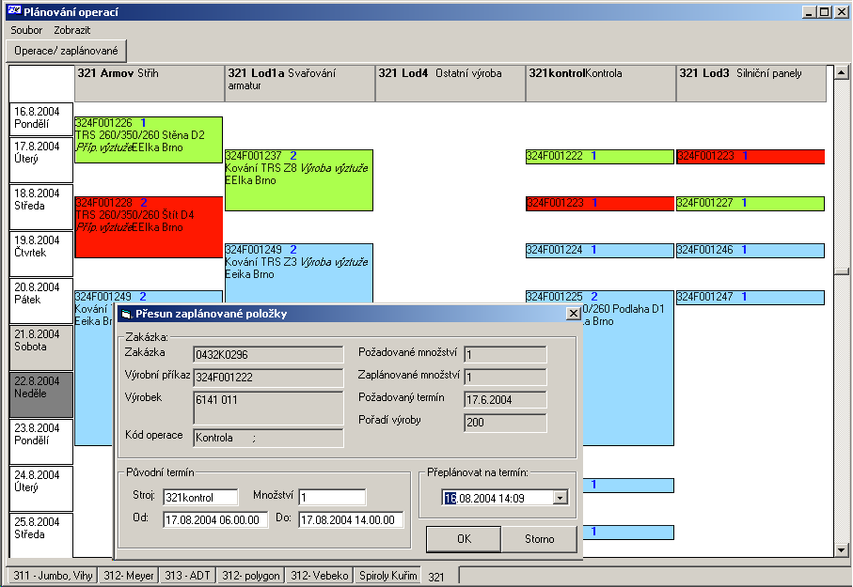Select the 25.8.2004 Středa row
The width and height of the screenshot is (853, 587).
41,534
